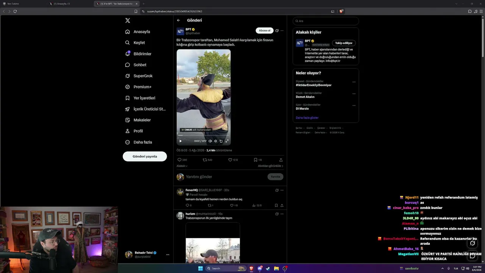Click the browser address bar URL
Viewport: 485px width, 273px height.
click(x=175, y=11)
